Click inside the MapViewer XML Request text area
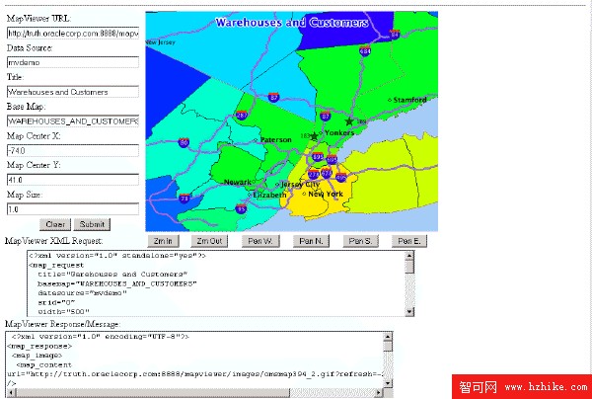This screenshot has width=592, height=399. [216, 283]
